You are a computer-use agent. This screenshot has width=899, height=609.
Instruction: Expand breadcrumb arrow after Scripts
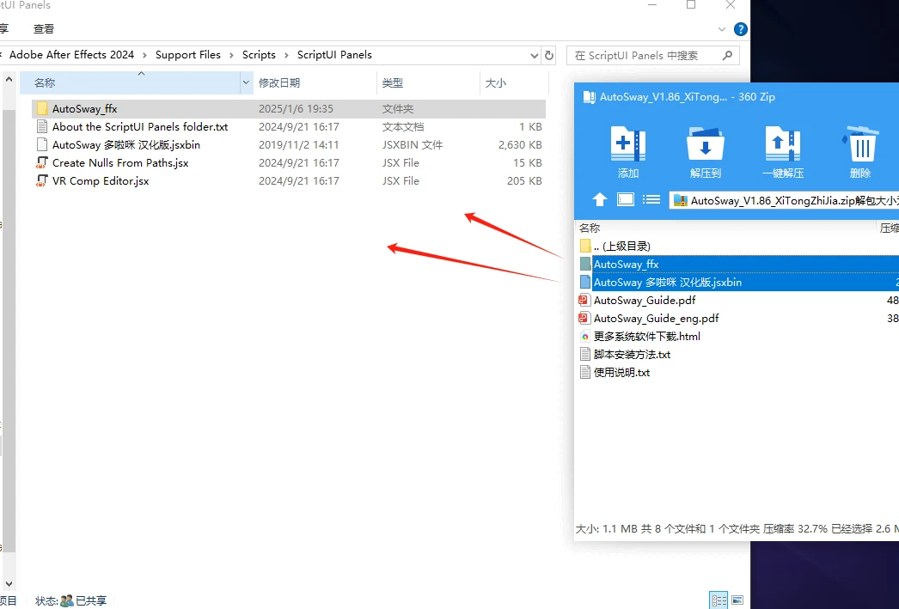pos(286,55)
